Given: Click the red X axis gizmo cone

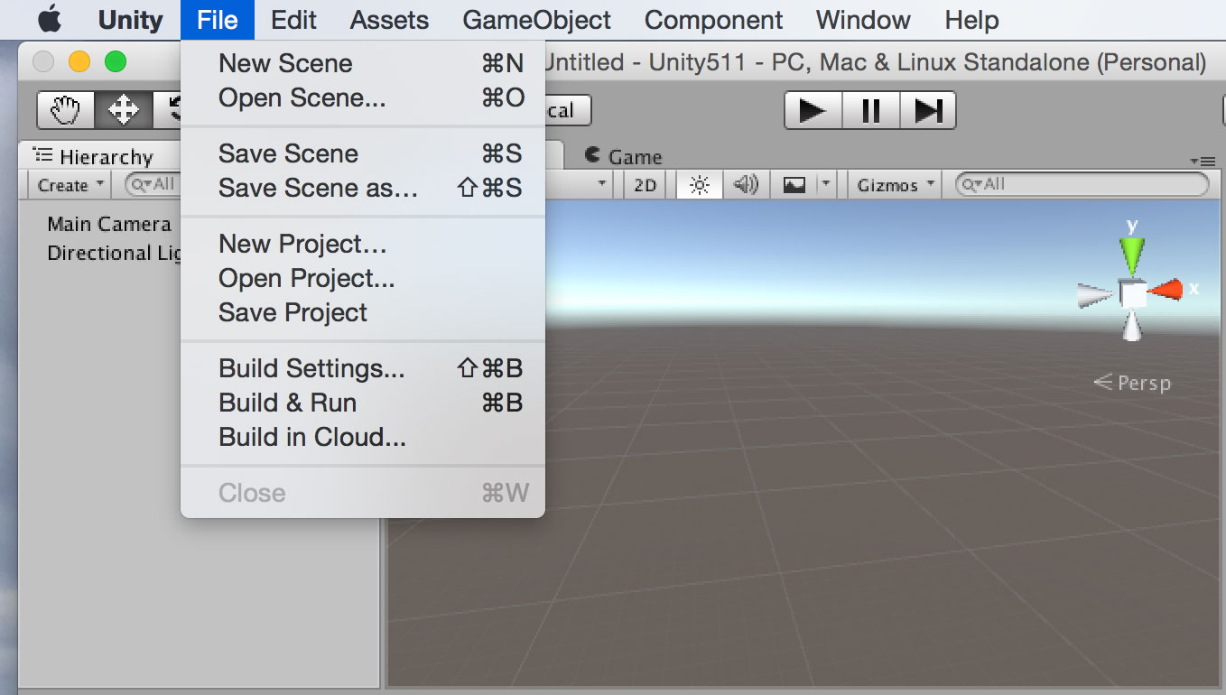Looking at the screenshot, I should click(1166, 290).
